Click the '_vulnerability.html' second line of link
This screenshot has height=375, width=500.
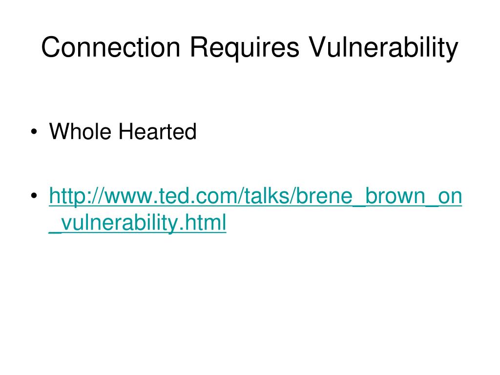(x=137, y=223)
